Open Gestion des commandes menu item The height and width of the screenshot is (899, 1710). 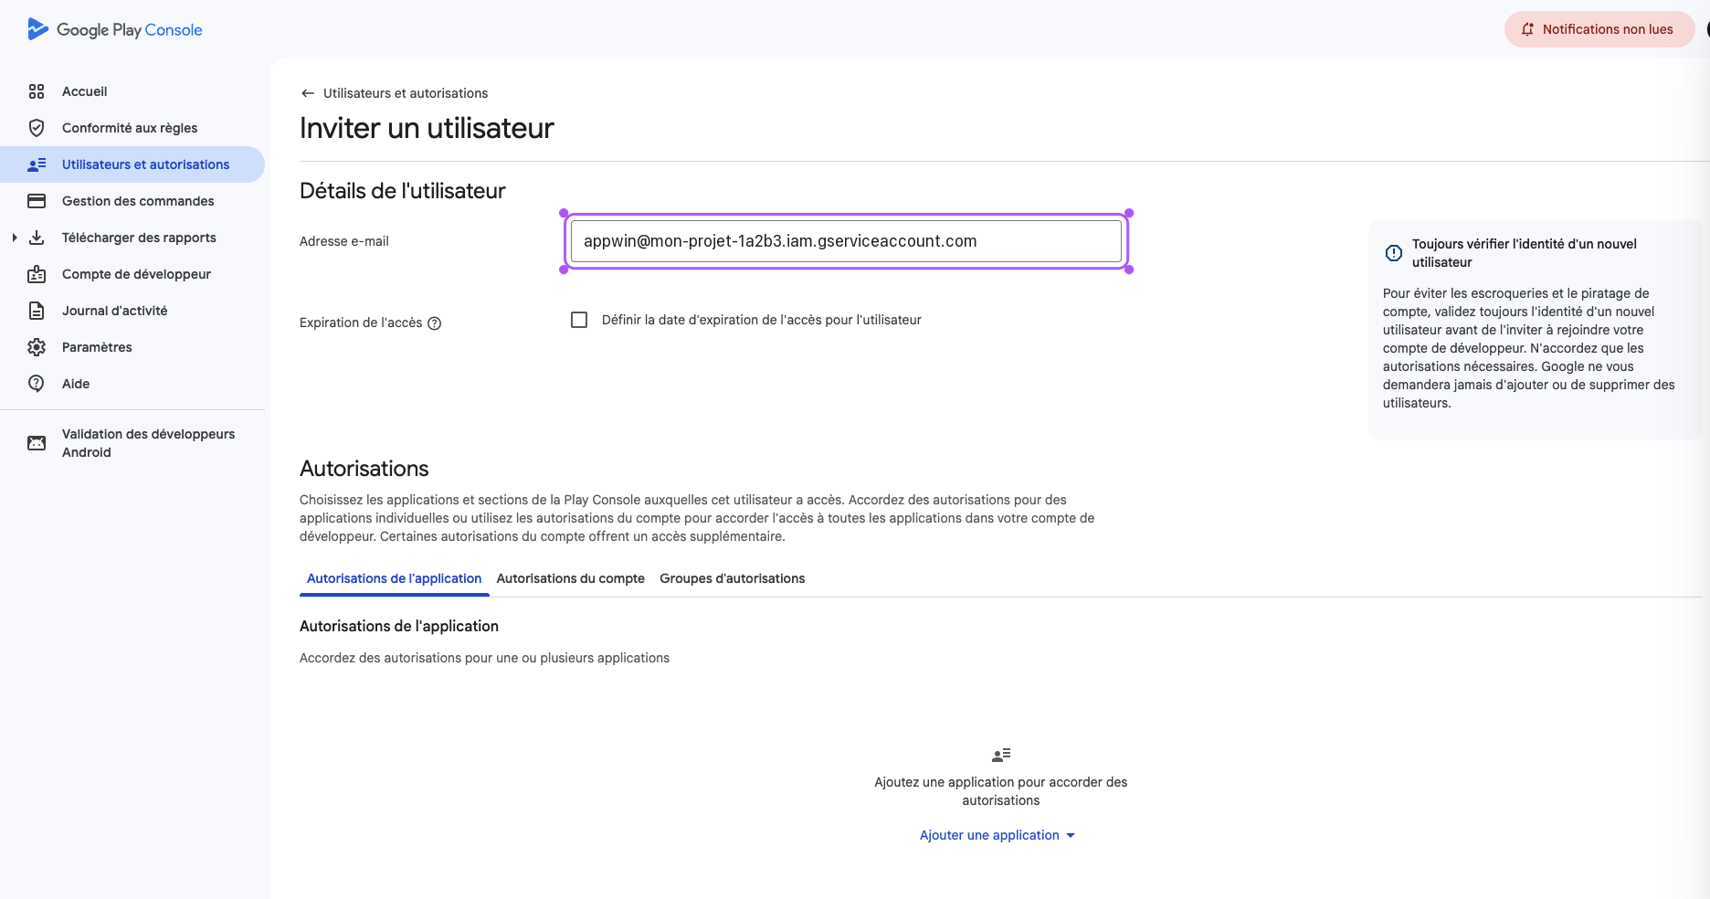[132, 201]
